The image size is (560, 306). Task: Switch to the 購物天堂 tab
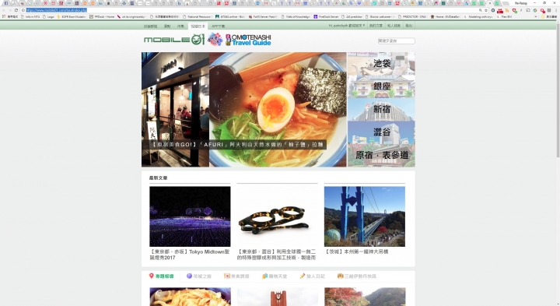click(x=275, y=276)
